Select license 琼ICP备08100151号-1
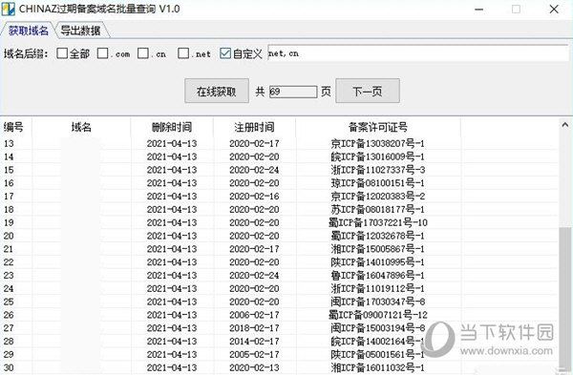 pos(378,183)
